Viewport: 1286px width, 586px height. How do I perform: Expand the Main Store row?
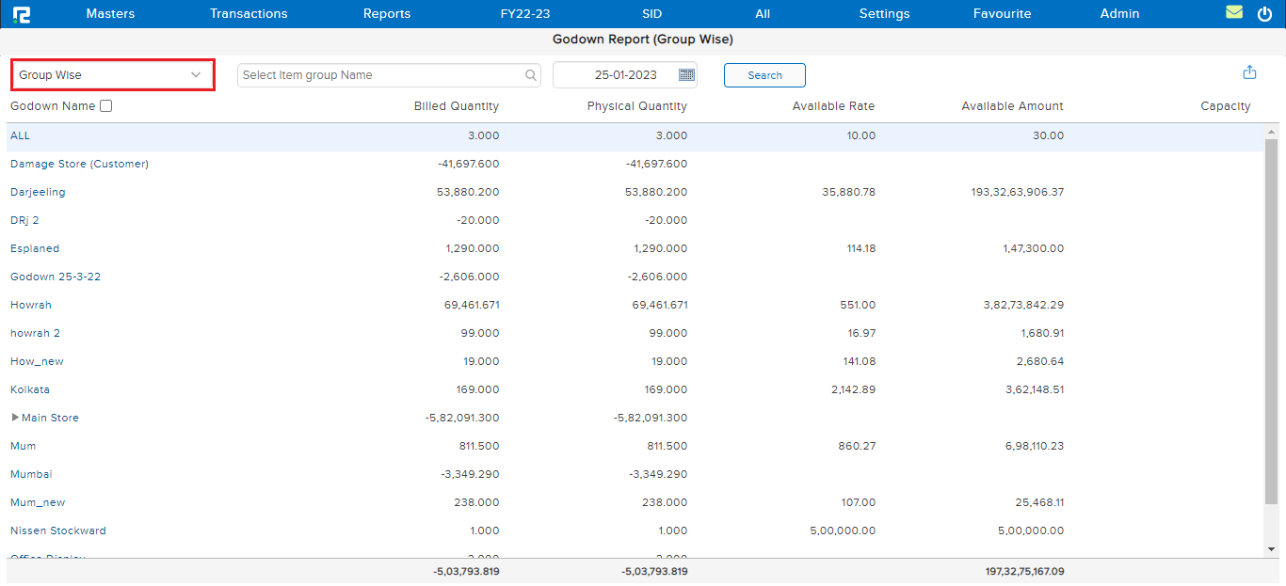[x=15, y=418]
